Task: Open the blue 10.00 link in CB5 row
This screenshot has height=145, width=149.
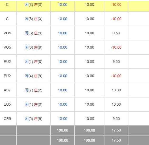Action: tap(63, 119)
